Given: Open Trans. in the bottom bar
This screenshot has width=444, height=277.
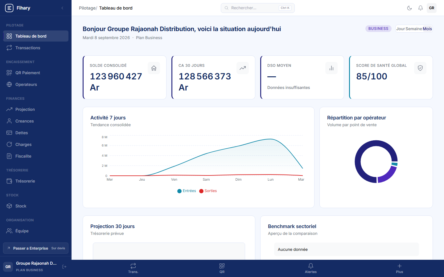Looking at the screenshot, I should tap(133, 268).
